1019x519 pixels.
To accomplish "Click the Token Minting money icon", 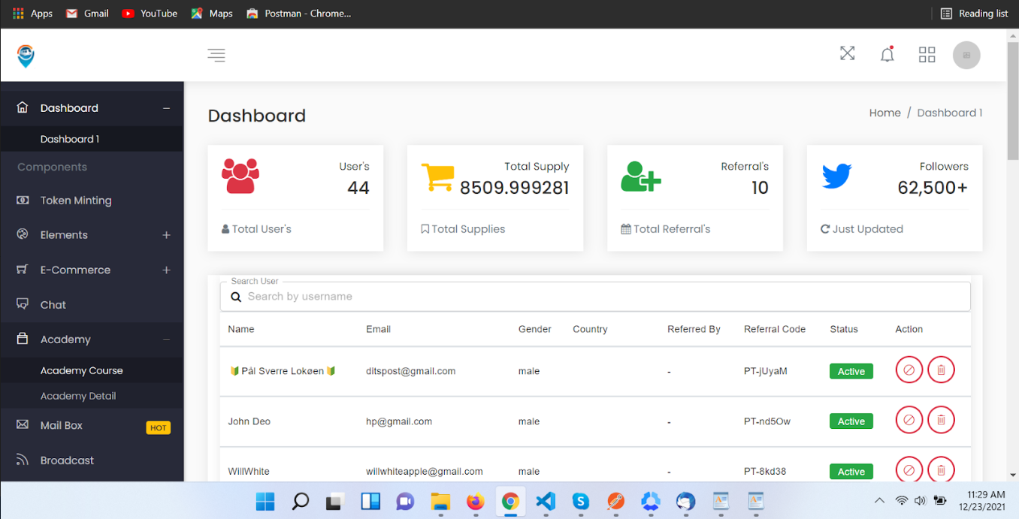I will click(x=23, y=201).
